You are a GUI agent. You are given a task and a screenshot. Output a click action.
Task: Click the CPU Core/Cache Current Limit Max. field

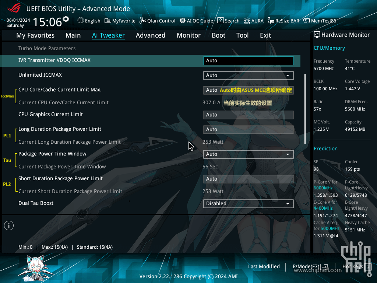click(249, 90)
